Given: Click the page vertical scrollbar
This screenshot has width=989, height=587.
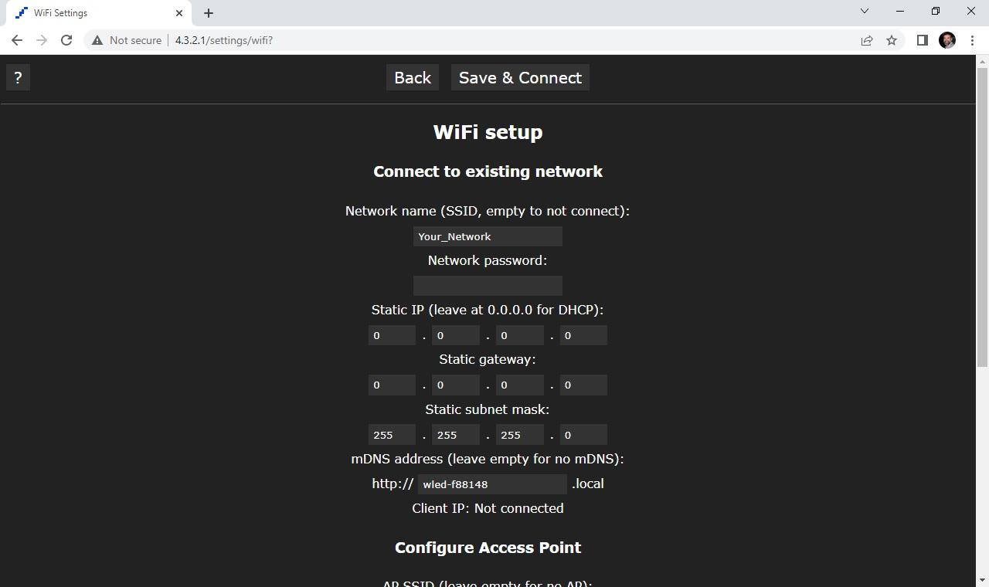Looking at the screenshot, I should click(x=983, y=216).
